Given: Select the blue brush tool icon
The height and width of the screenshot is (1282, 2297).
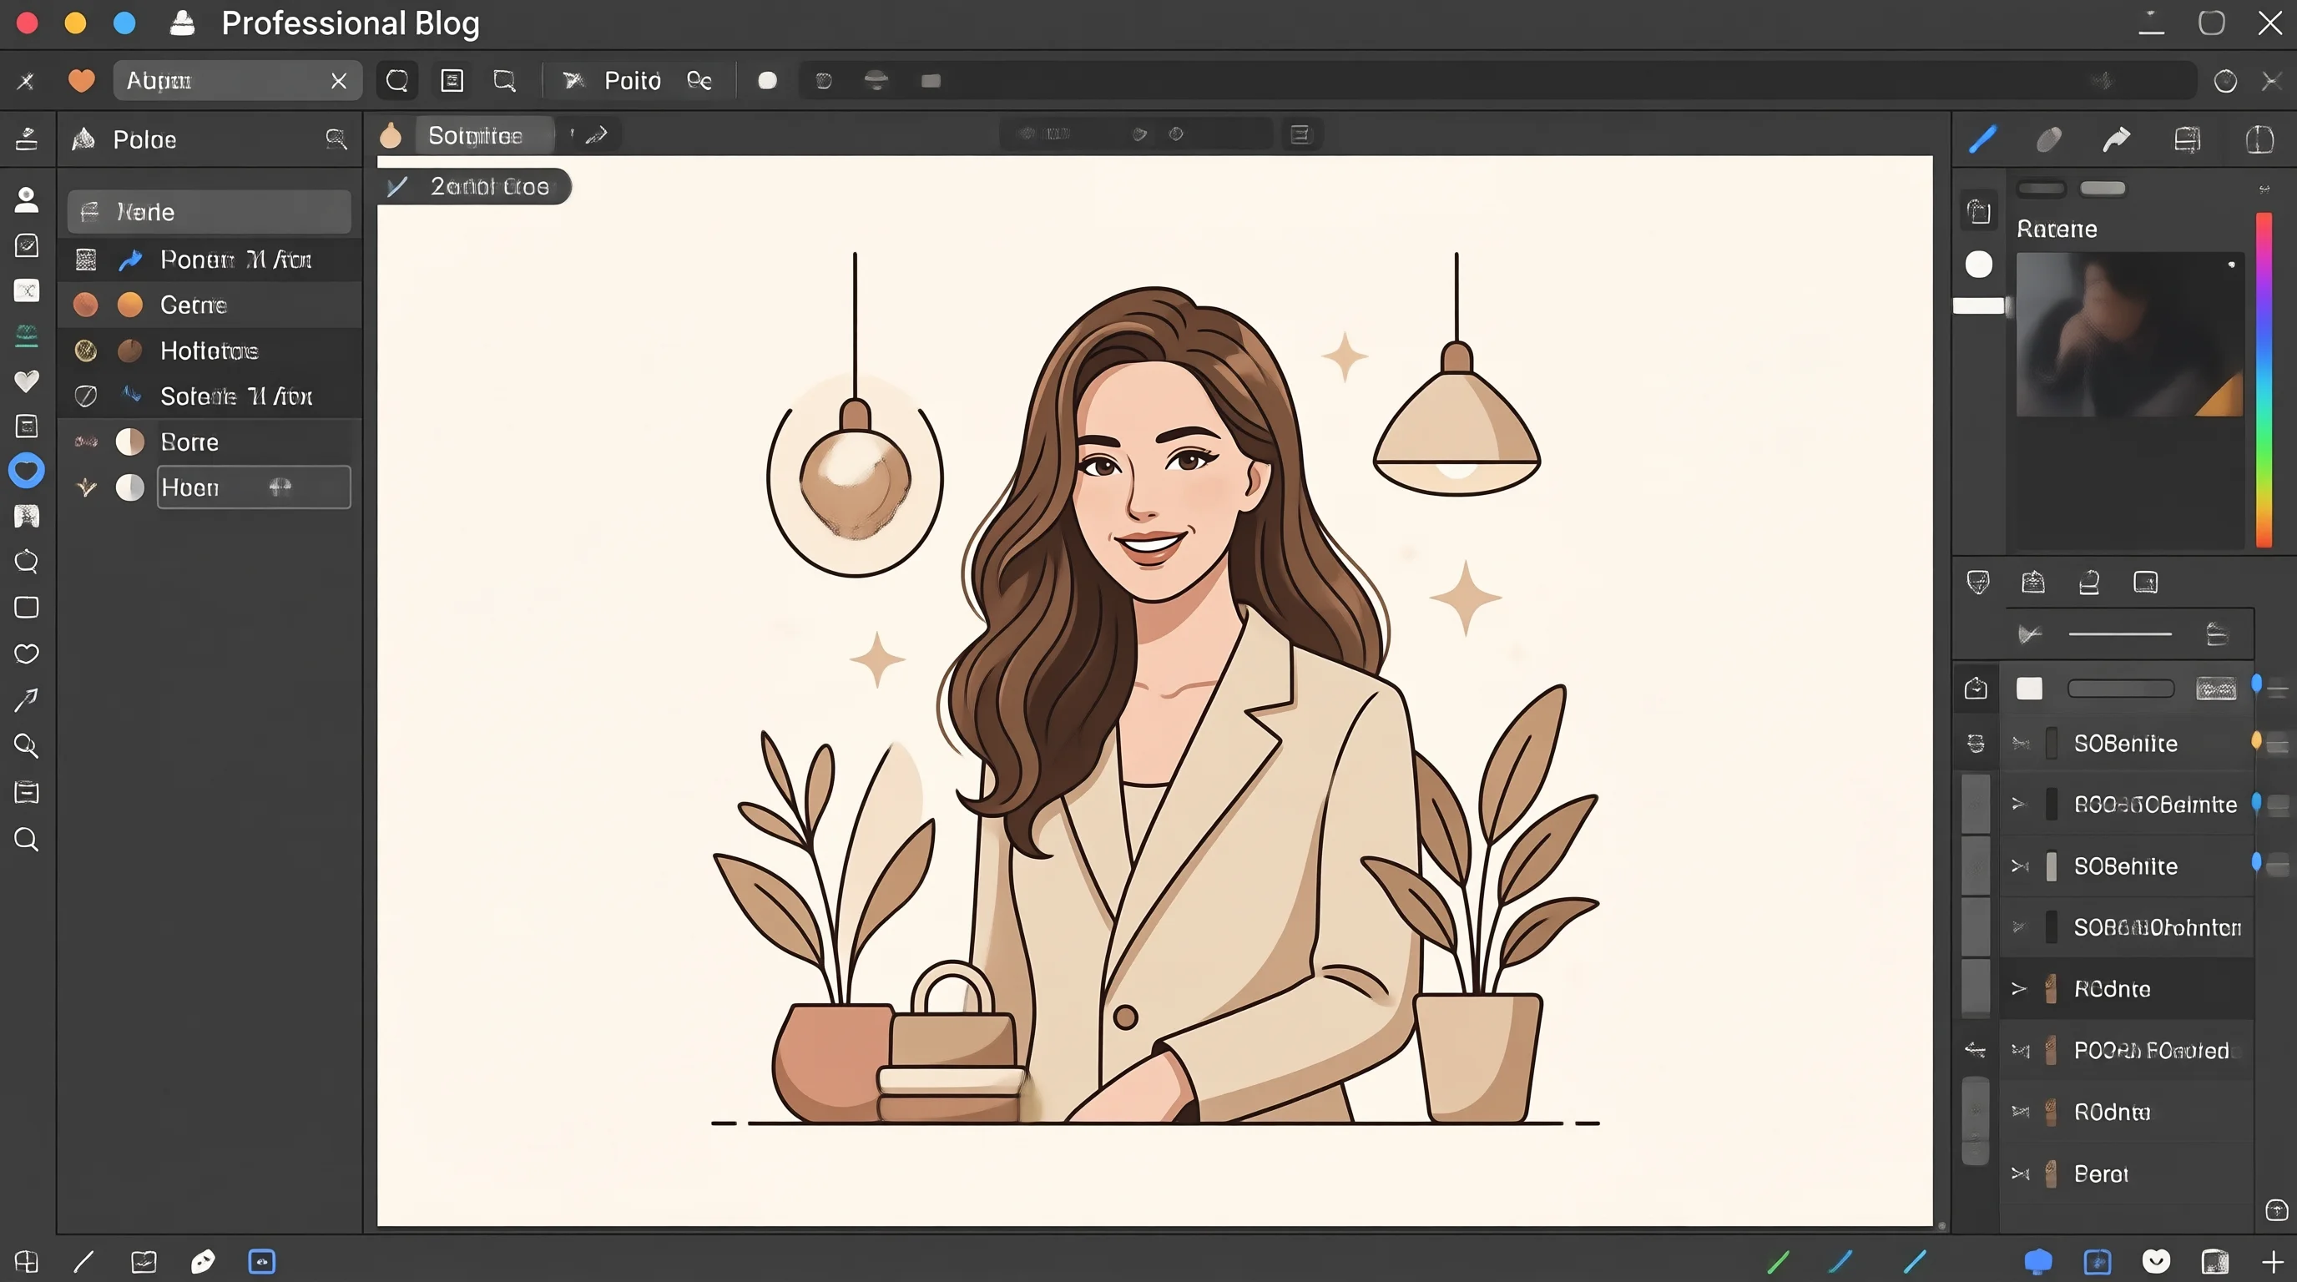Looking at the screenshot, I should [x=1982, y=139].
